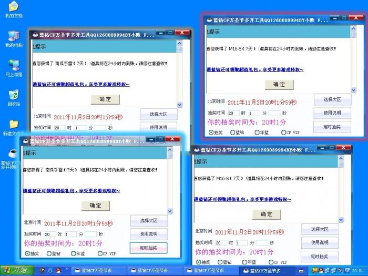Focus the 秒 seconds field in top-right window
The image size is (368, 276).
tap(274, 113)
